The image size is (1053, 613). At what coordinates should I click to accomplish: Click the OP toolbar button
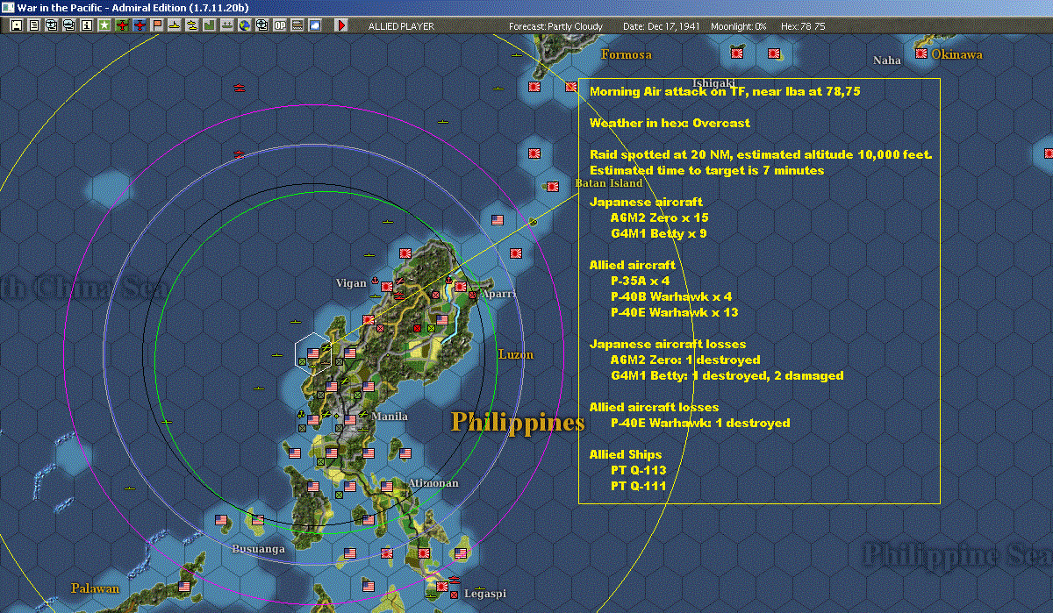coord(279,25)
